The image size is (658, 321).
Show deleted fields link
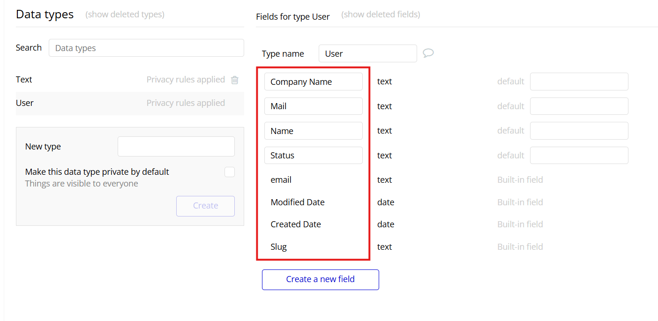point(381,15)
